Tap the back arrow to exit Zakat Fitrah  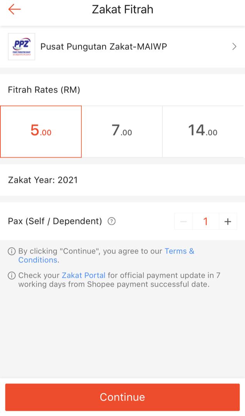(15, 9)
